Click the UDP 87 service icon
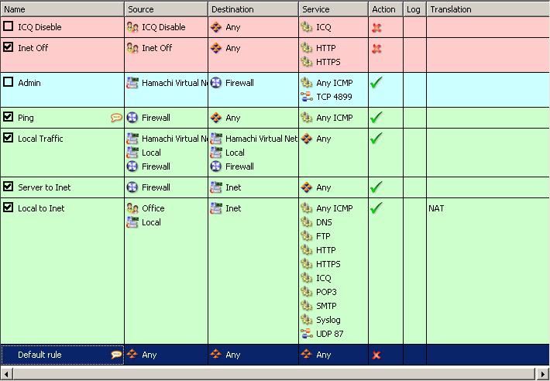The image size is (550, 381). (307, 334)
